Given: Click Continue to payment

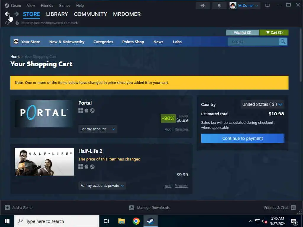Looking at the screenshot, I should coord(243,138).
